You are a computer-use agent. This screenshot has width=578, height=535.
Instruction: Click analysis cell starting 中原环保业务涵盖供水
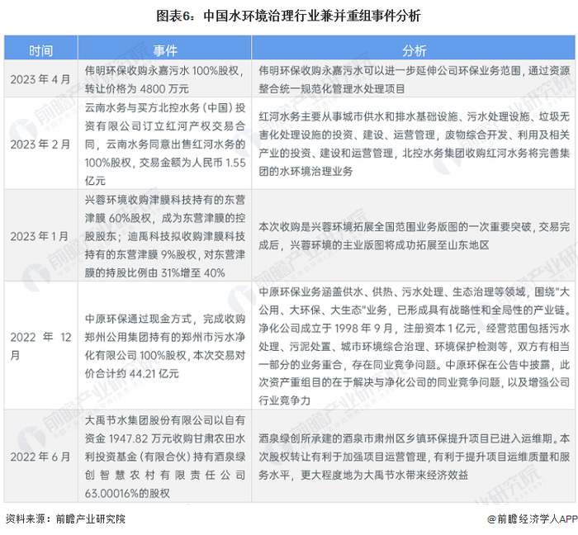tap(413, 346)
